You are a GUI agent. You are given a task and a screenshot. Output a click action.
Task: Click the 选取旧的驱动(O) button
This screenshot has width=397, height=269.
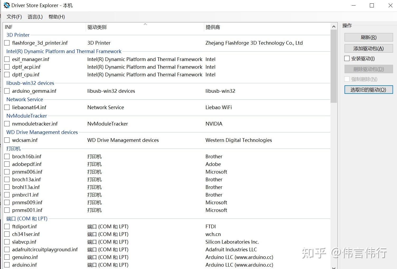pos(368,90)
